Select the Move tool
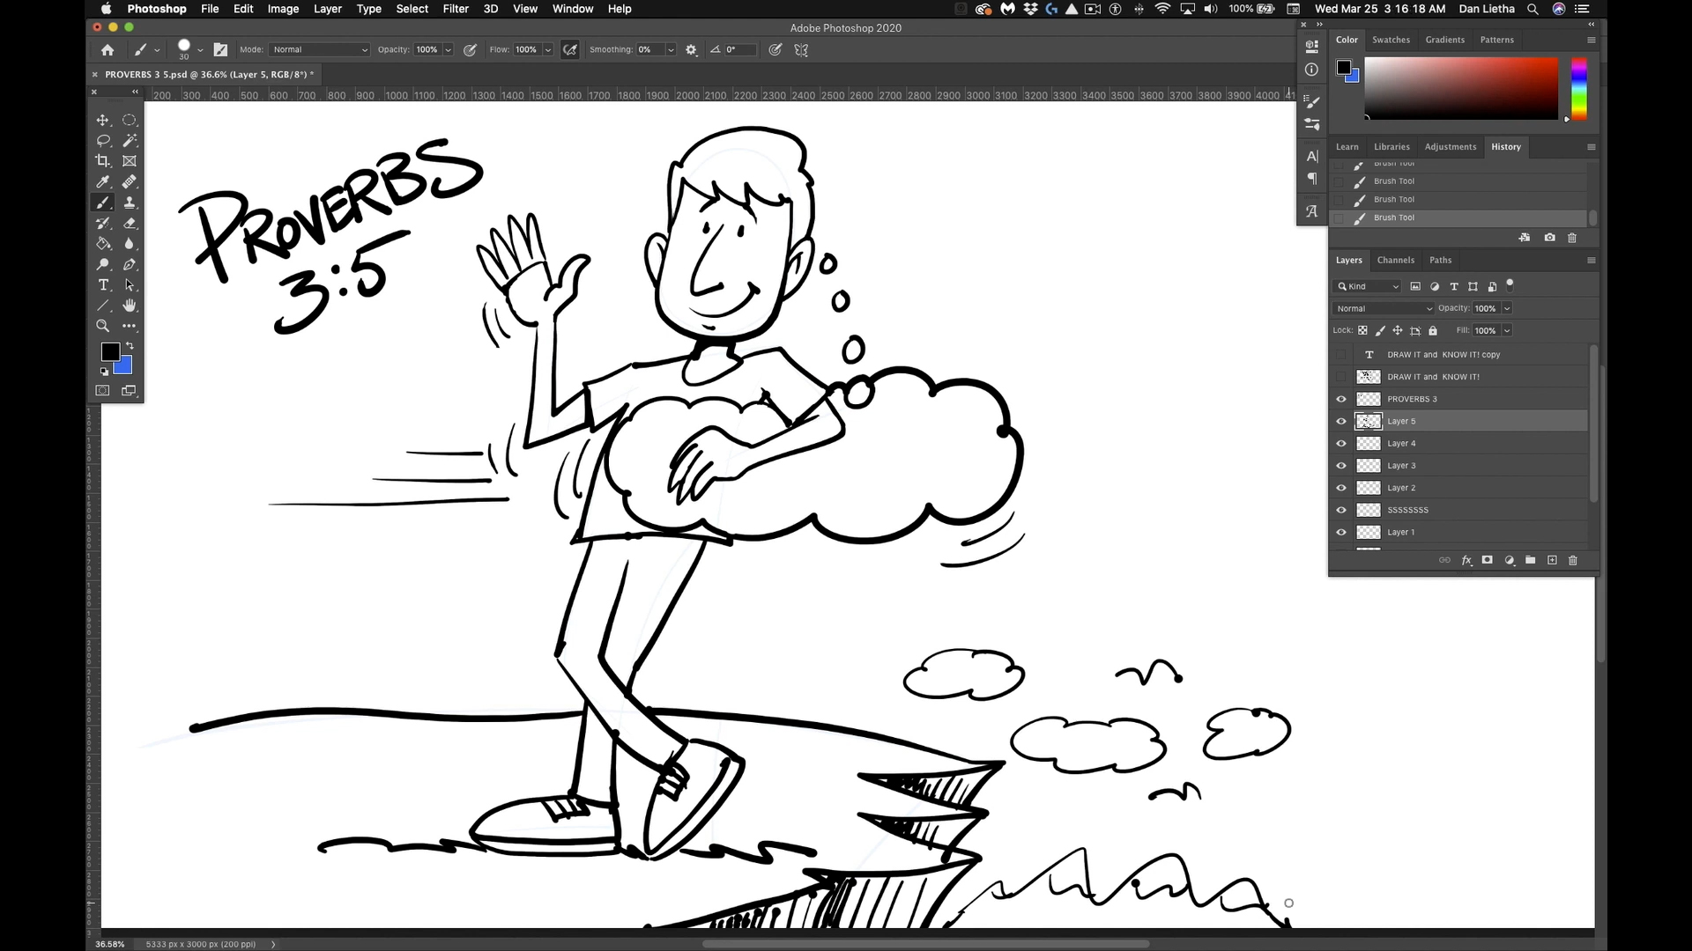Image resolution: width=1692 pixels, height=951 pixels. (103, 120)
